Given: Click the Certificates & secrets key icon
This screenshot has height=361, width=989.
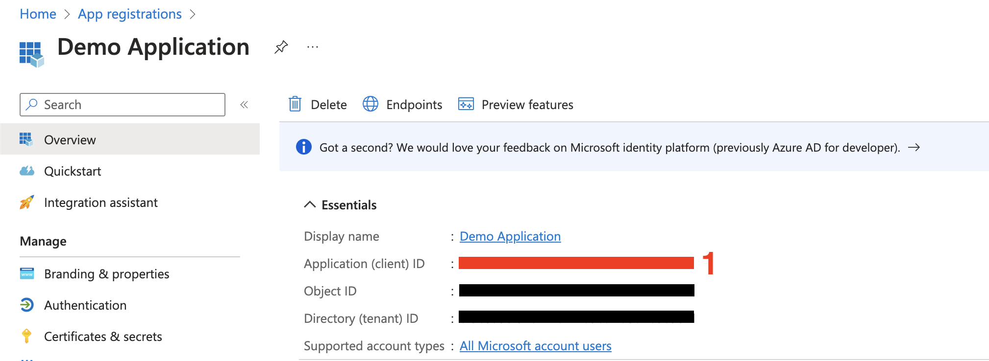Looking at the screenshot, I should (x=27, y=336).
